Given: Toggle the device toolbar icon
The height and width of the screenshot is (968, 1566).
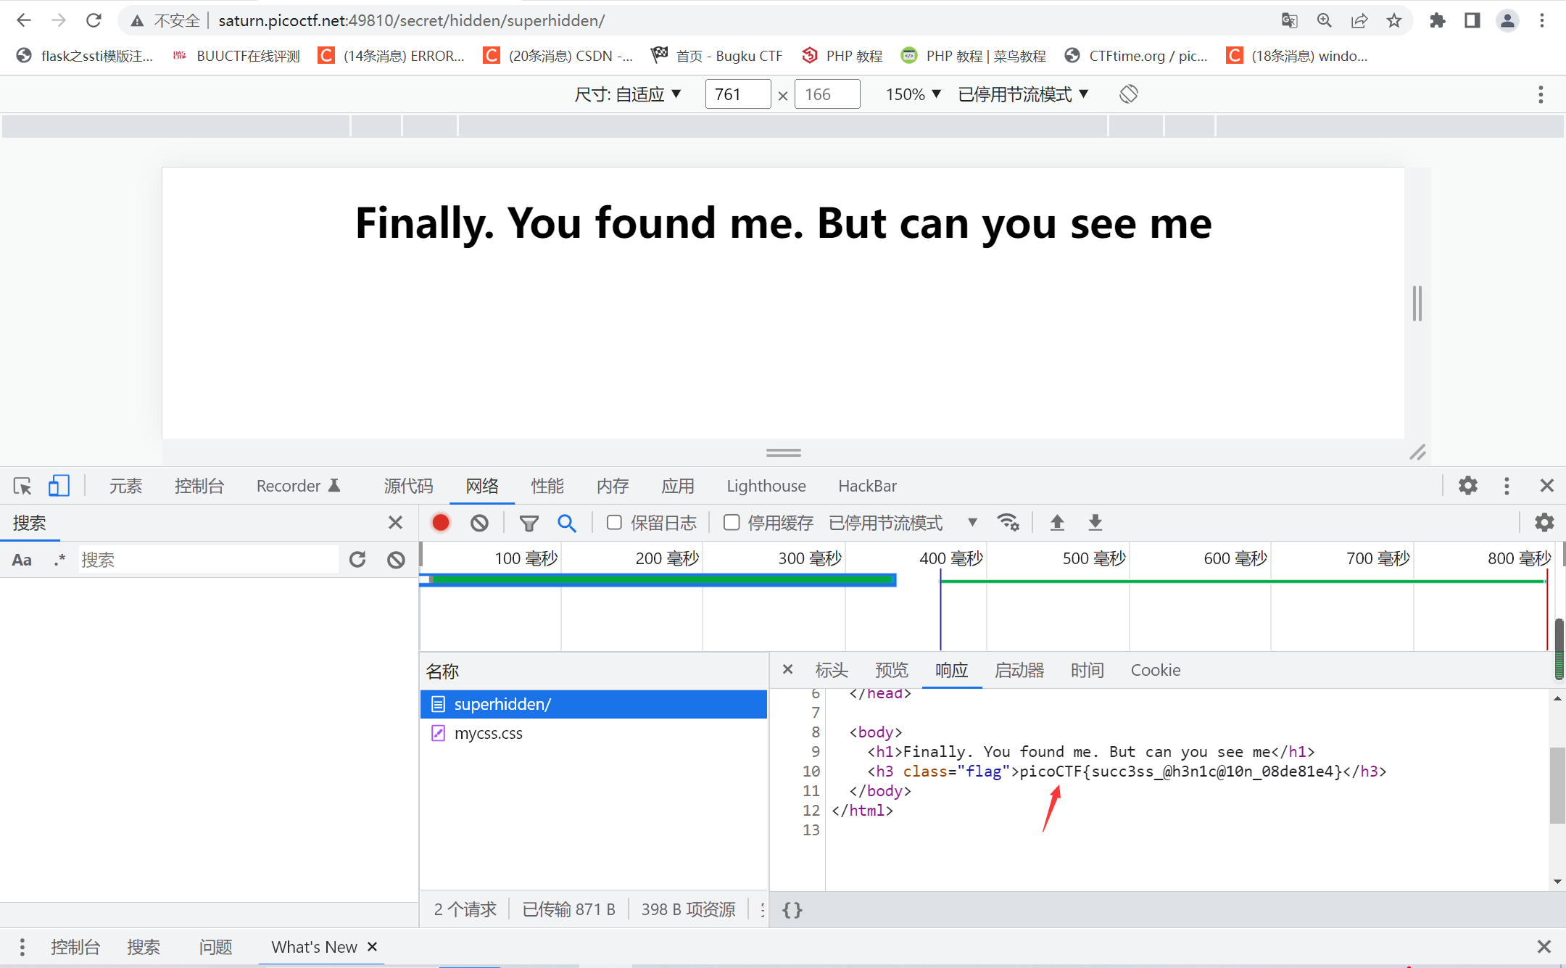Looking at the screenshot, I should (59, 486).
